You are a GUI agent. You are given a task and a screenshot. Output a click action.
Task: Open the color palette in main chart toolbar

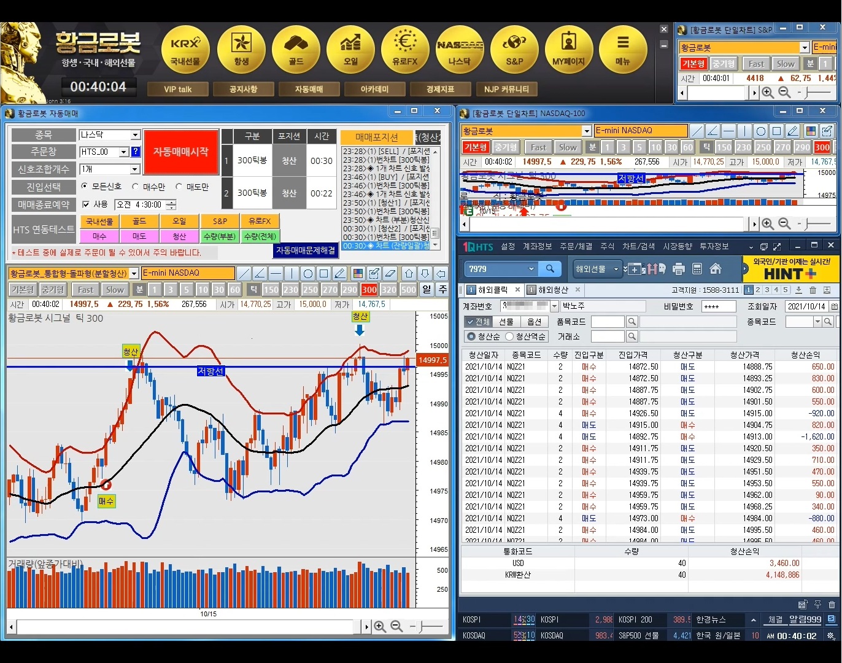click(358, 273)
